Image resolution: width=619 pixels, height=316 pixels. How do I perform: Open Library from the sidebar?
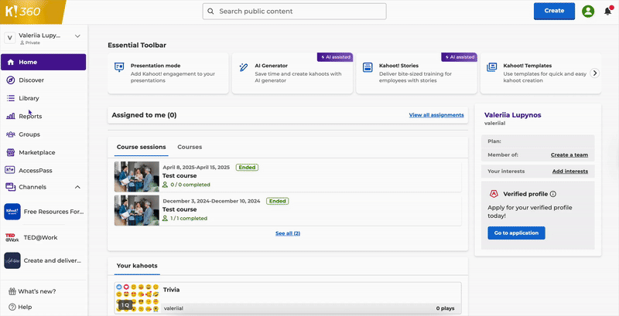pos(29,98)
